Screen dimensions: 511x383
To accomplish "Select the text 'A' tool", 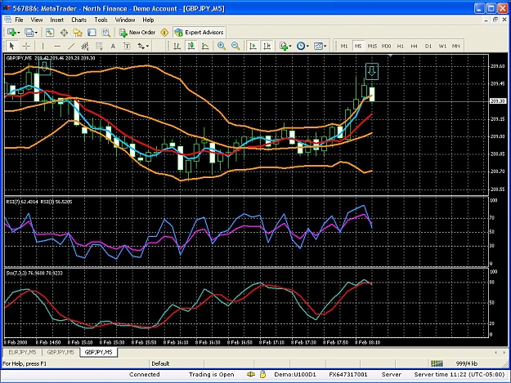I will pyautogui.click(x=113, y=46).
